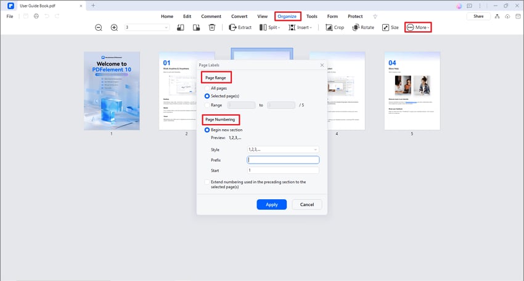The height and width of the screenshot is (281, 524).
Task: Rotate page left using toolbar icon
Action: [181, 28]
